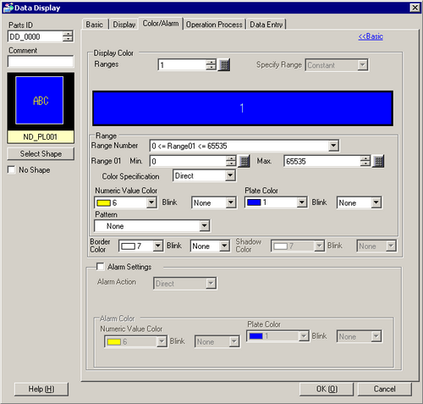
Task: Increase the Ranges count with up arrow
Action: click(x=211, y=62)
